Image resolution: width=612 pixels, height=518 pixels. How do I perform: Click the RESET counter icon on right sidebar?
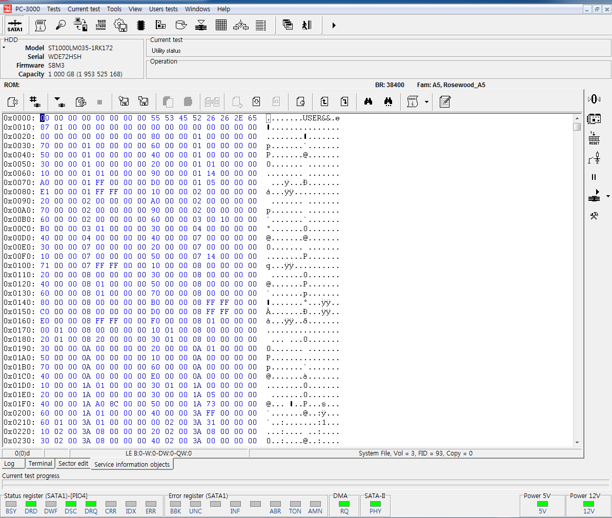pyautogui.click(x=594, y=137)
